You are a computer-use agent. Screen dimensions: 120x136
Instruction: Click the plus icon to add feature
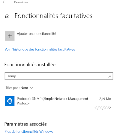[x=10, y=36]
